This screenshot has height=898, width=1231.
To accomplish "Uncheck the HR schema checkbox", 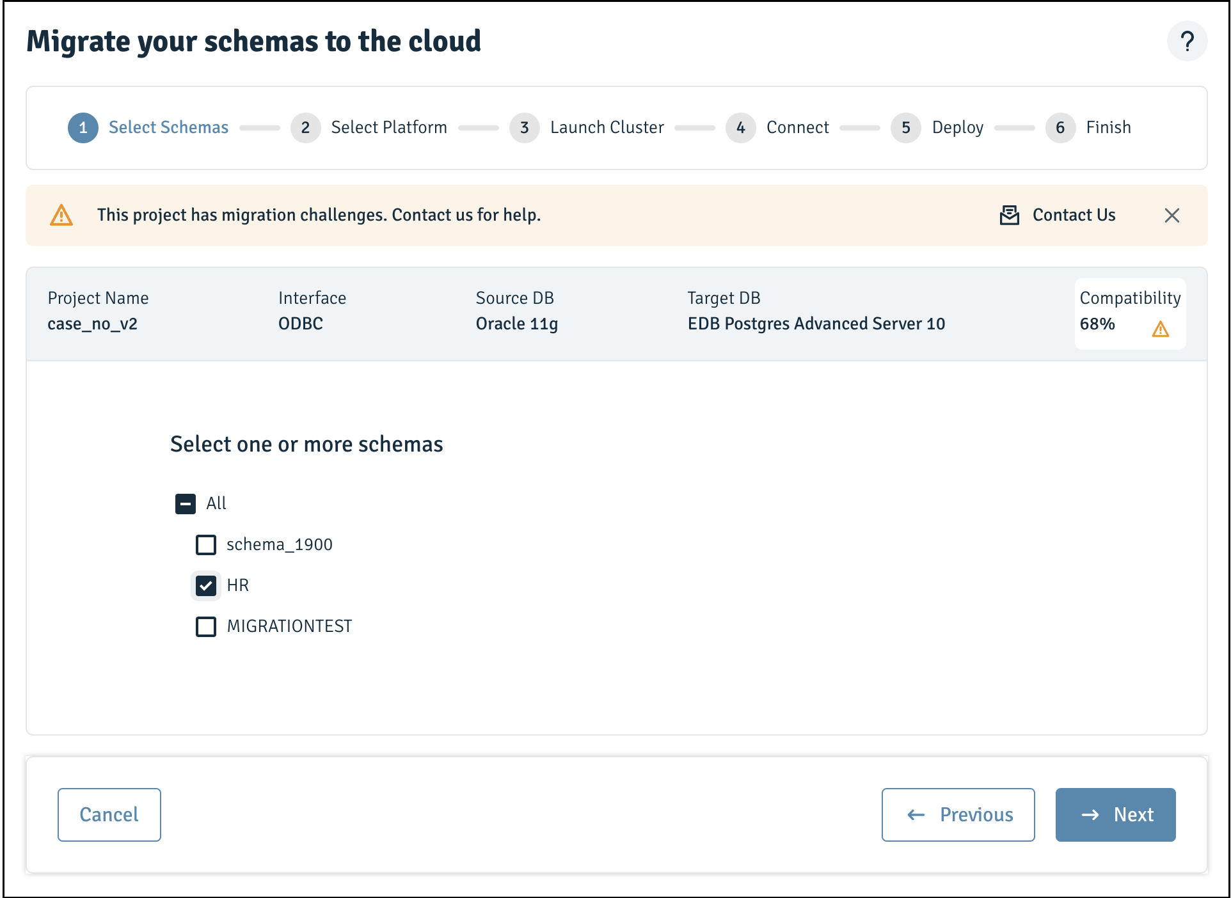I will 206,585.
